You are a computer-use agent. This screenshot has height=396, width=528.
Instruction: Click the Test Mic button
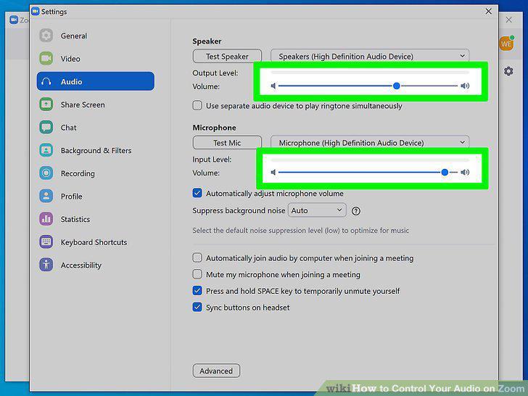(227, 142)
